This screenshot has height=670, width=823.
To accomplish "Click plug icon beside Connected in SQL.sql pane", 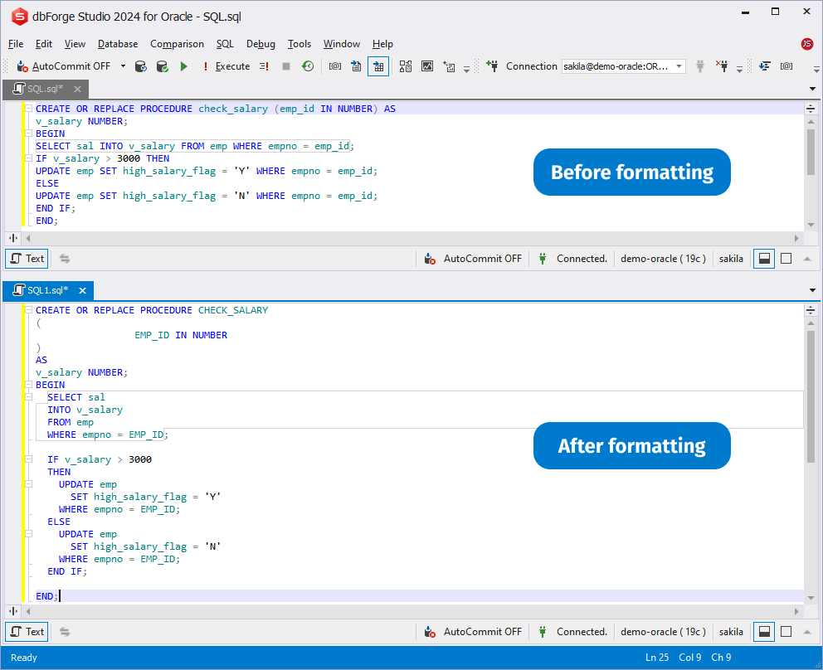I will click(543, 259).
